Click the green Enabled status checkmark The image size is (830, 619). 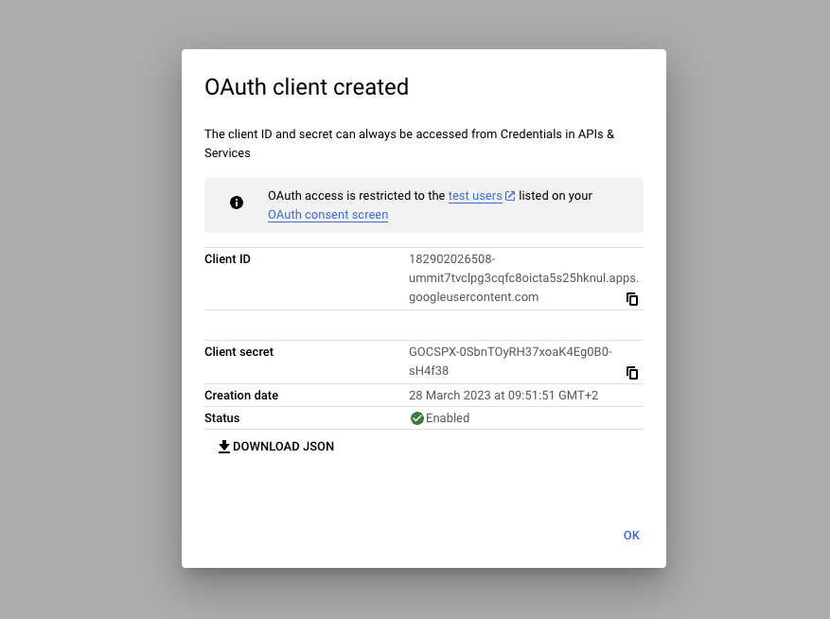417,417
